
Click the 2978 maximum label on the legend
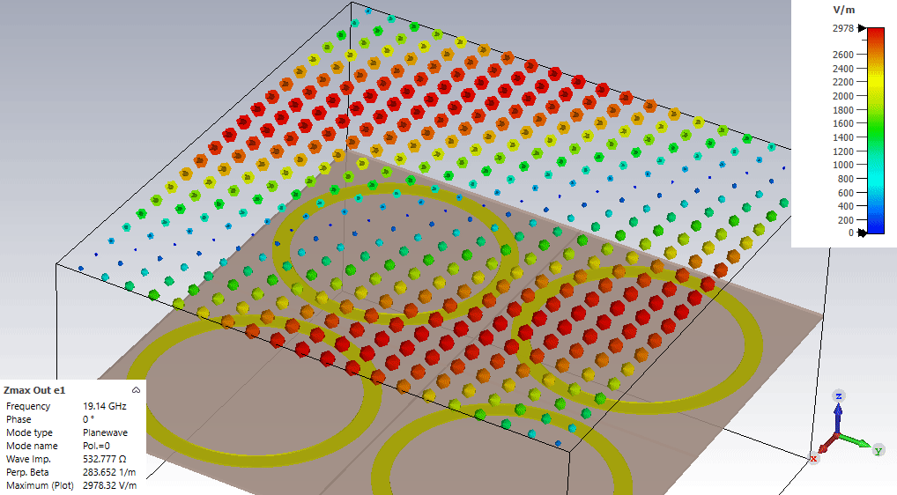[x=842, y=28]
